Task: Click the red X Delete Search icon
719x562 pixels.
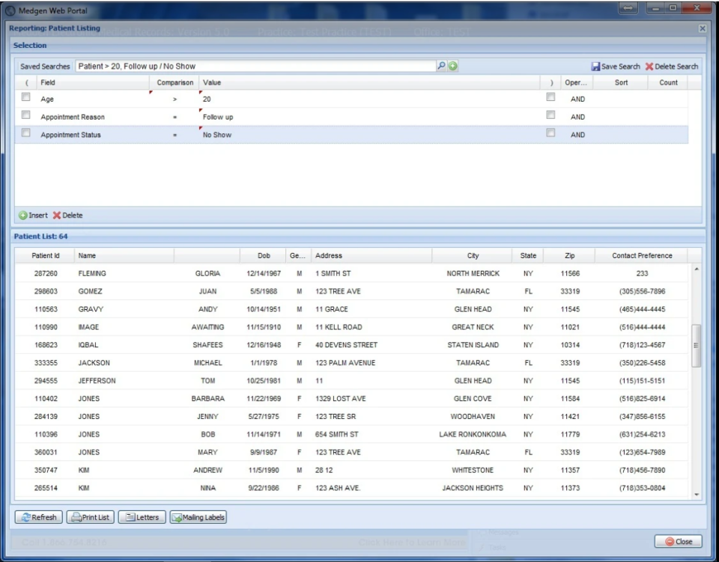Action: 649,66
